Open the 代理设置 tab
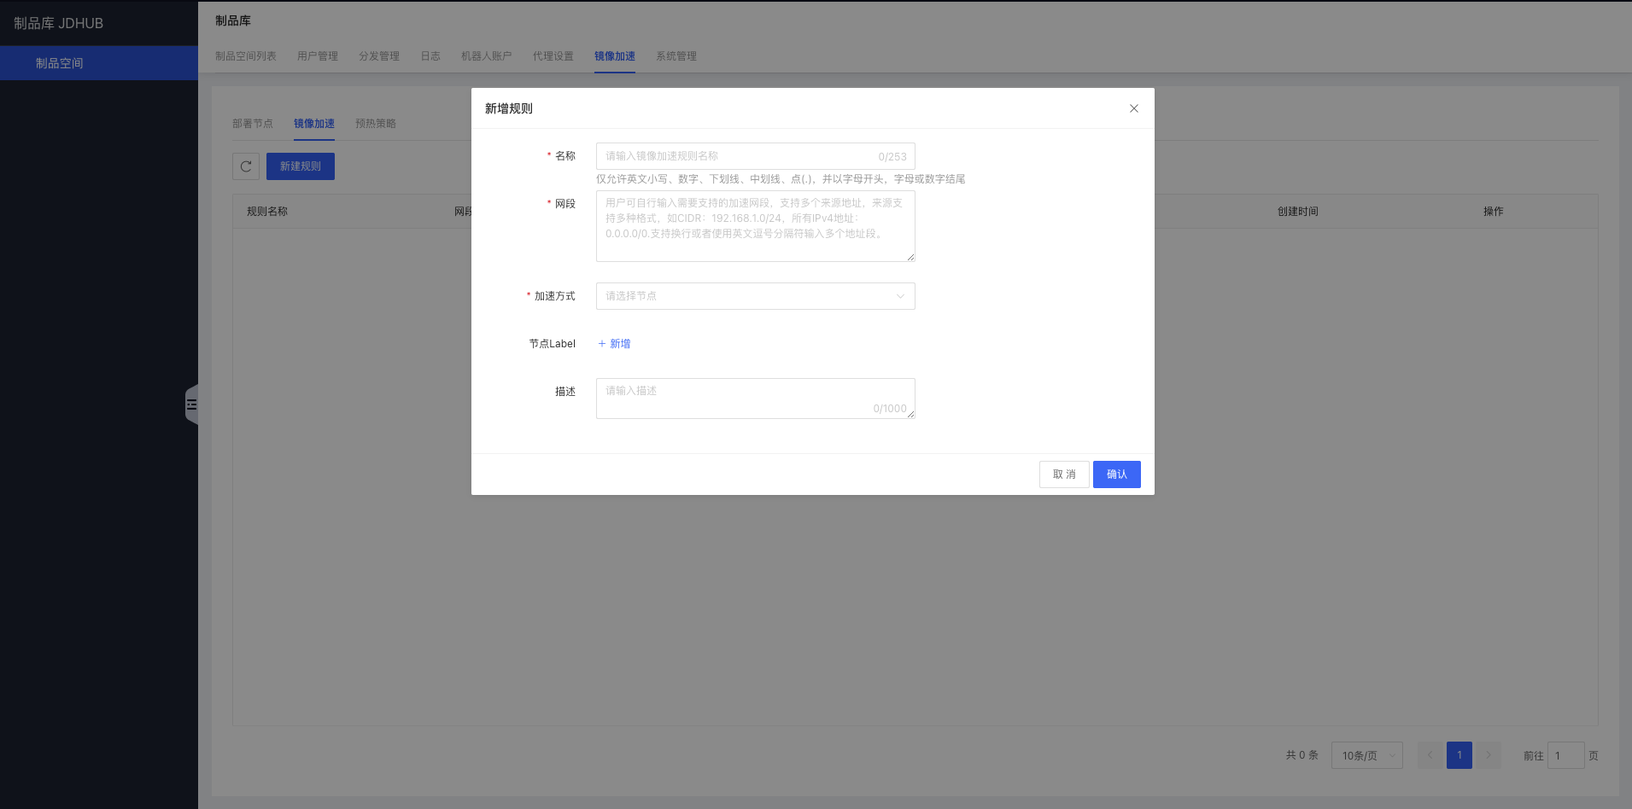This screenshot has height=809, width=1632. click(553, 56)
